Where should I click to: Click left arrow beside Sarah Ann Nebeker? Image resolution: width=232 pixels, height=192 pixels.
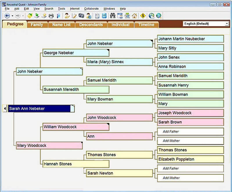point(5,109)
